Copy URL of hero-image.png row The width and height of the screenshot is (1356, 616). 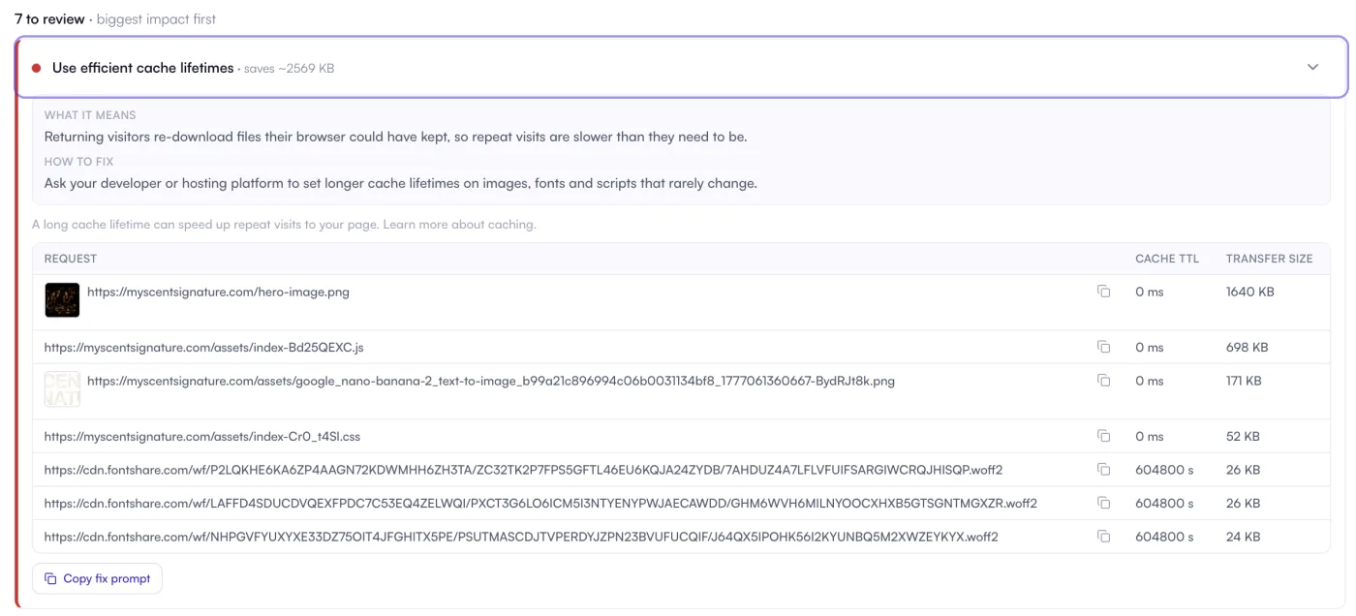point(1103,292)
